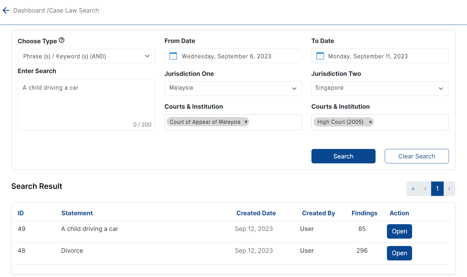
Task: Focus the Enter Search text area
Action: click(x=87, y=104)
